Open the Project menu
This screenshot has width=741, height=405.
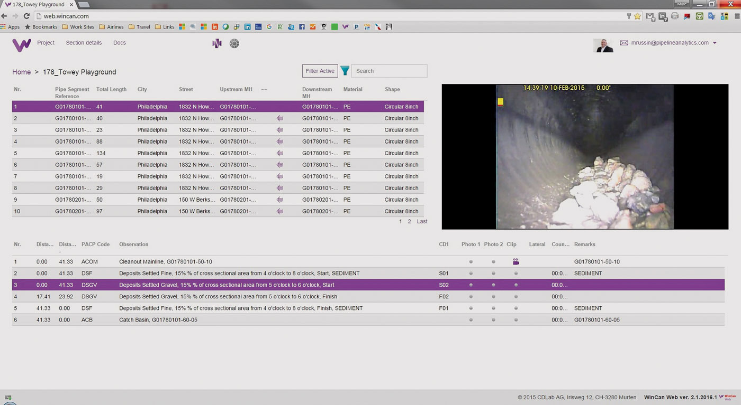(x=46, y=43)
